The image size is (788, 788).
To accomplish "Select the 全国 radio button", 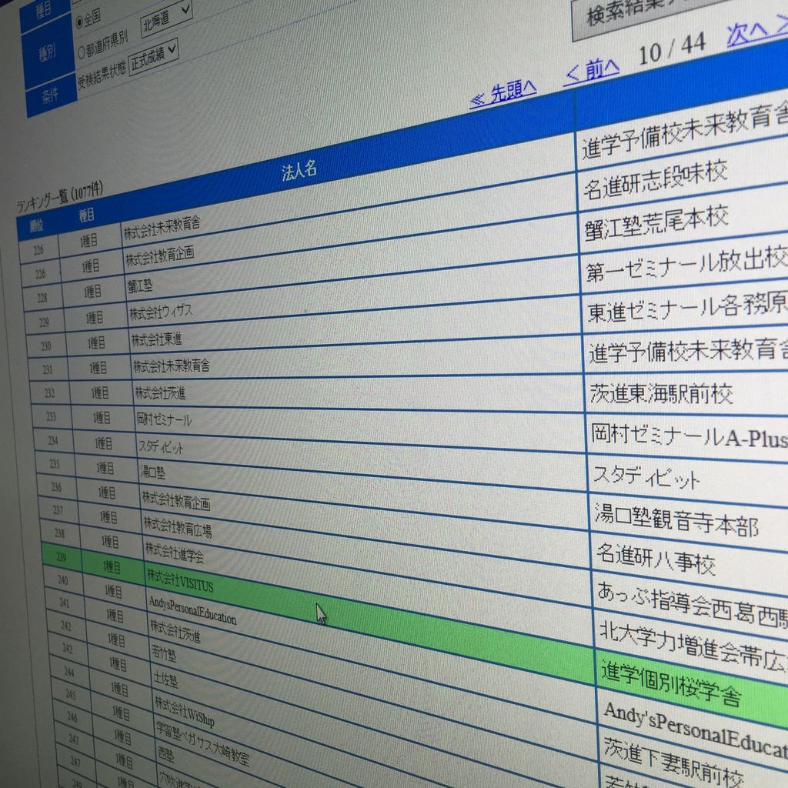I will [79, 23].
